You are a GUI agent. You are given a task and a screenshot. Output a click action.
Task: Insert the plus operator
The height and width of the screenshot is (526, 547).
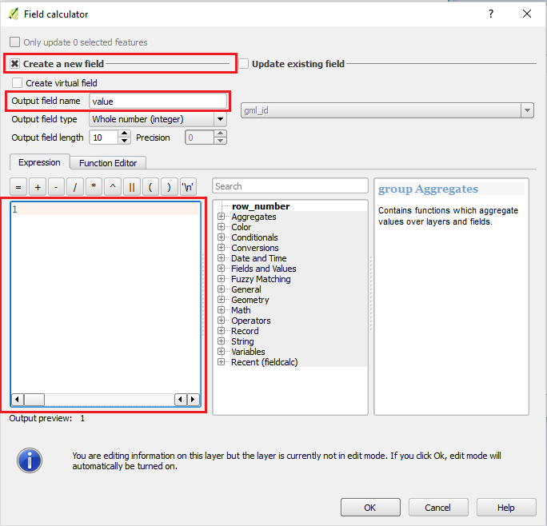pos(38,187)
